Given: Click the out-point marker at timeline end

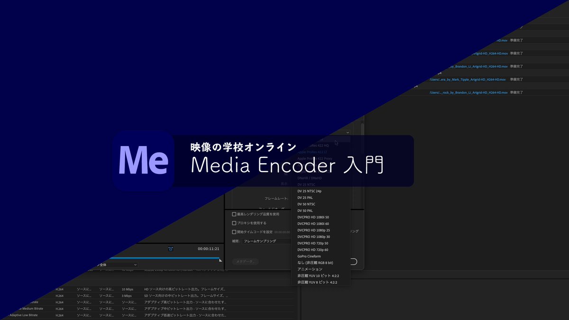Looking at the screenshot, I should pyautogui.click(x=220, y=260).
